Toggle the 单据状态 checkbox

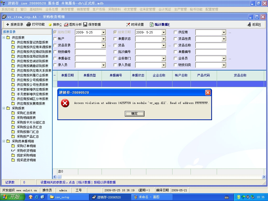pos(115,39)
